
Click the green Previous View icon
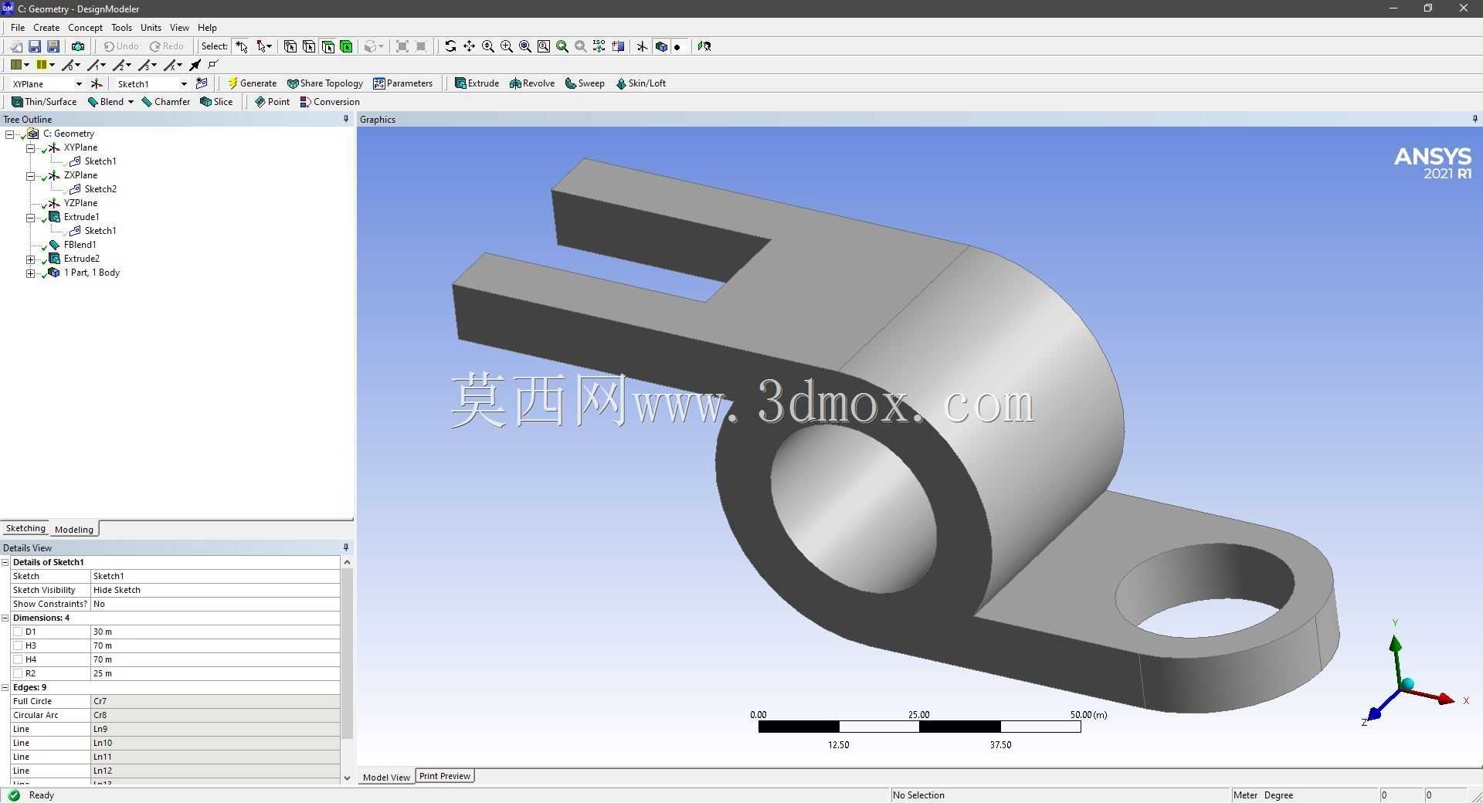coord(562,46)
